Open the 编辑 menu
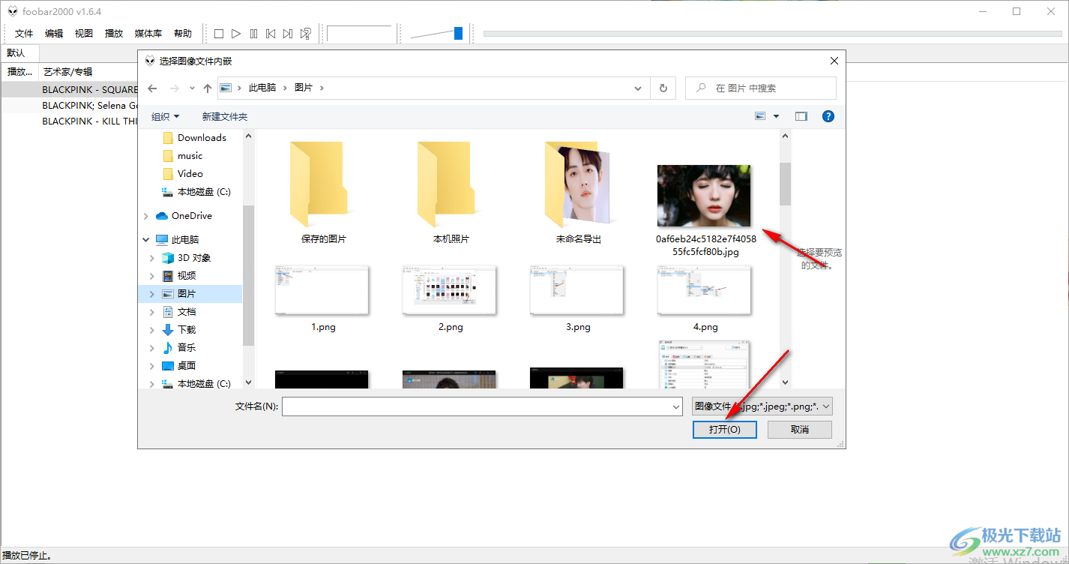 (54, 34)
